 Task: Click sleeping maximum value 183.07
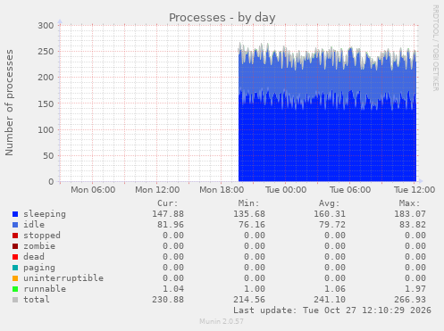410,214
